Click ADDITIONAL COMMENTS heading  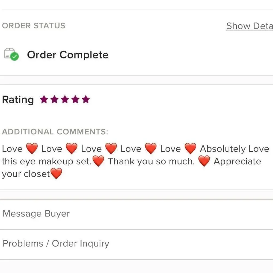55,132
